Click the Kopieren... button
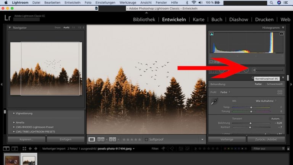Viewport: 293px width, 165px height. pyautogui.click(x=27, y=139)
